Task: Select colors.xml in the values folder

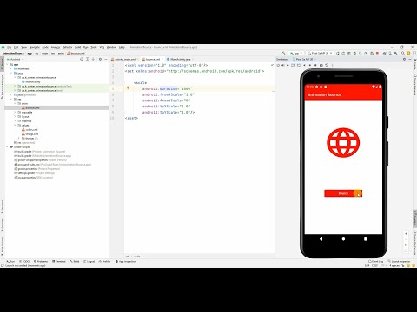Action: [30, 130]
